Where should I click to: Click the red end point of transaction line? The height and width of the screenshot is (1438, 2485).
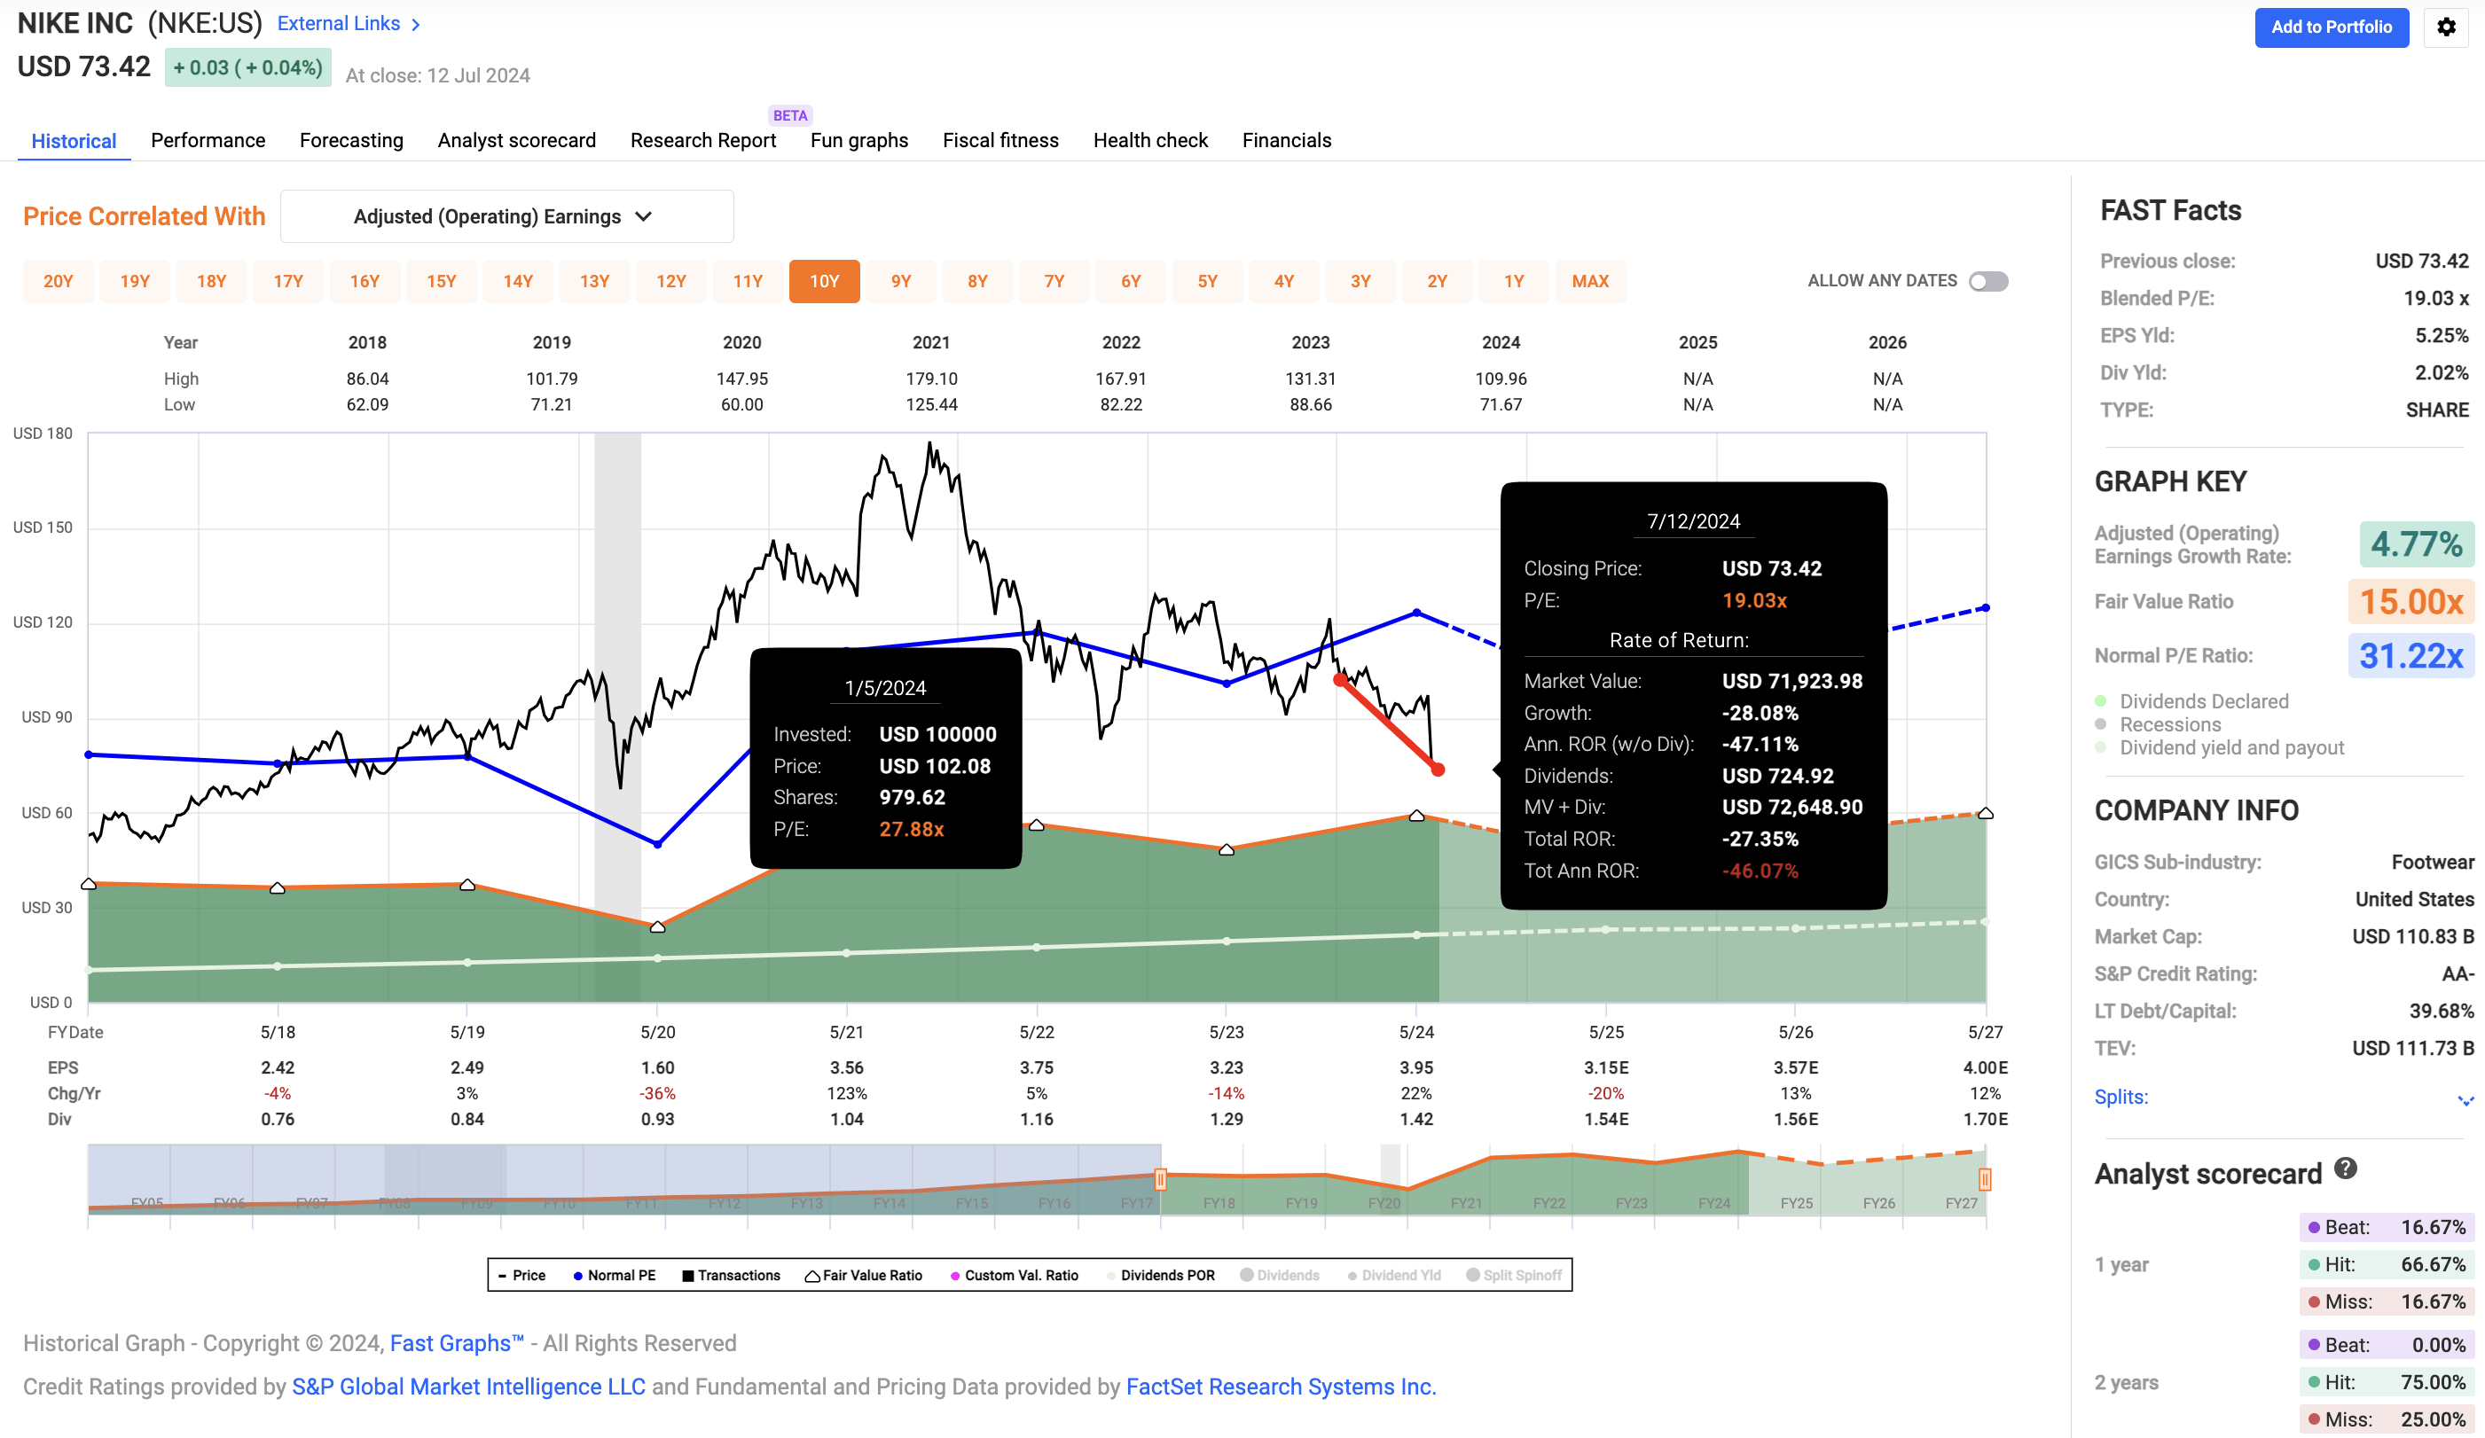(x=1438, y=770)
